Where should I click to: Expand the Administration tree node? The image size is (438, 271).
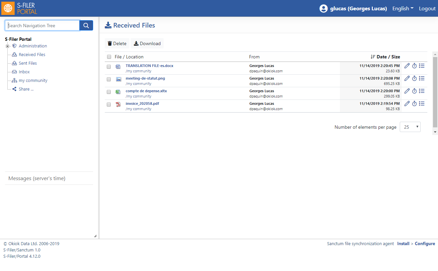[8, 46]
